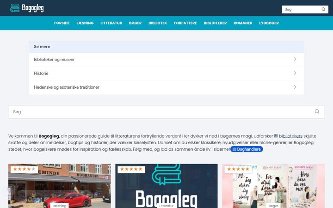Select the FORFATTERE menu item

pyautogui.click(x=185, y=23)
